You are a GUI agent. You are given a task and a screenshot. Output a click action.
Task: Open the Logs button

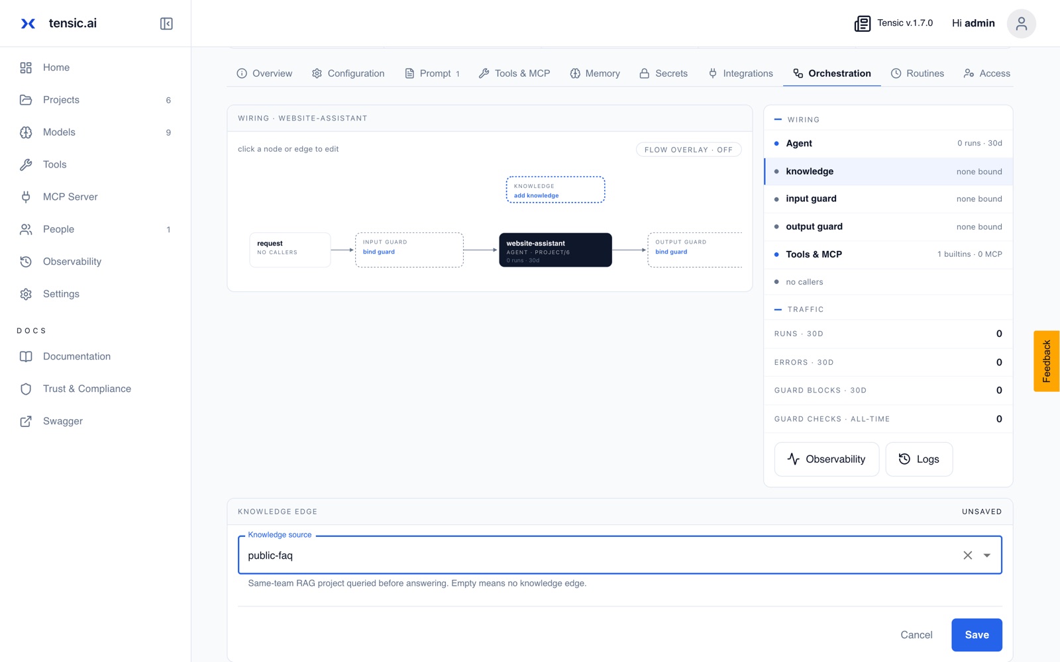(919, 459)
